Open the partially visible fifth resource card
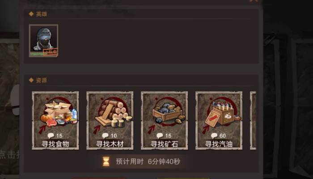This screenshot has width=313, height=179. coord(253,120)
